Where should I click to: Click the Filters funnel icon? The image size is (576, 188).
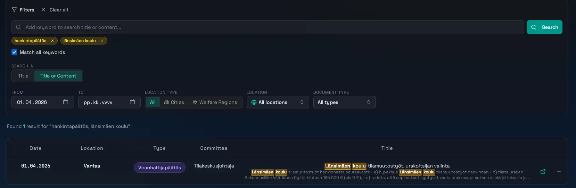click(14, 10)
